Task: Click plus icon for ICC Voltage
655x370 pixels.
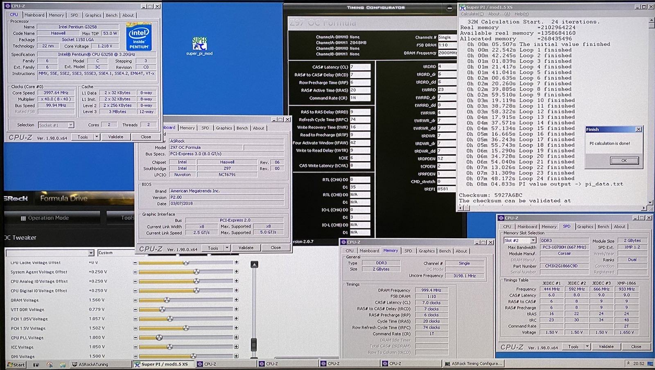Action: tap(236, 347)
